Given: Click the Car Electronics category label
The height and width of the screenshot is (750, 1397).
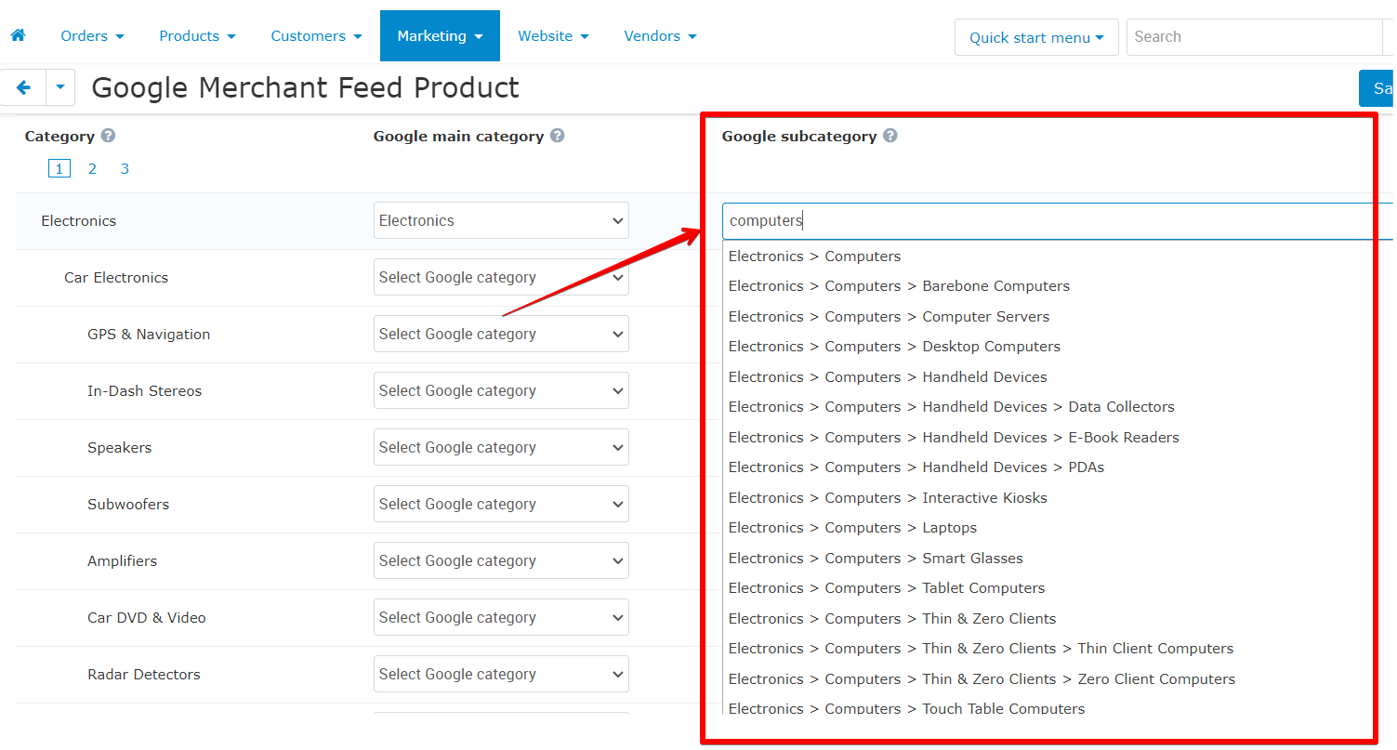Looking at the screenshot, I should click(116, 278).
